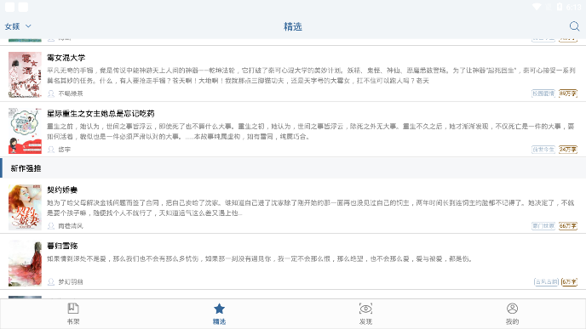Screen dimensions: 586x329
Task: Open 暮归雪殇 cover thumbnail
Action: tap(25, 264)
